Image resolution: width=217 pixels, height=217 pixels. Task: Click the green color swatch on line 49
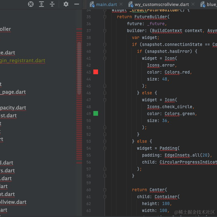[96, 113]
